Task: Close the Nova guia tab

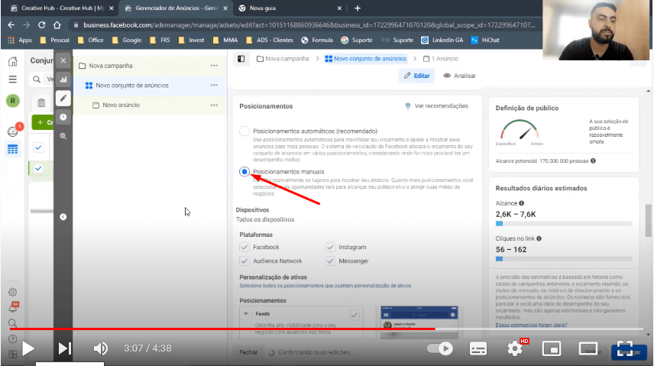Action: (x=339, y=8)
